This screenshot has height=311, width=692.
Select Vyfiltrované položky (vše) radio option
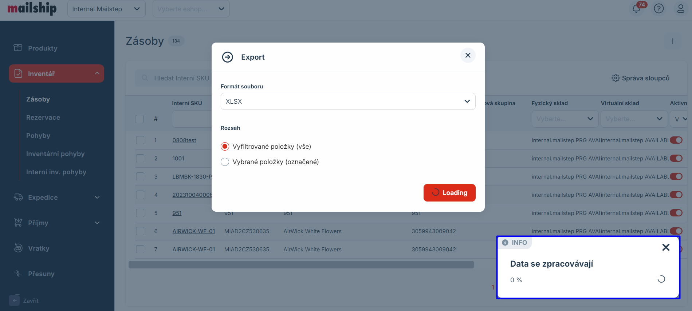[225, 147]
